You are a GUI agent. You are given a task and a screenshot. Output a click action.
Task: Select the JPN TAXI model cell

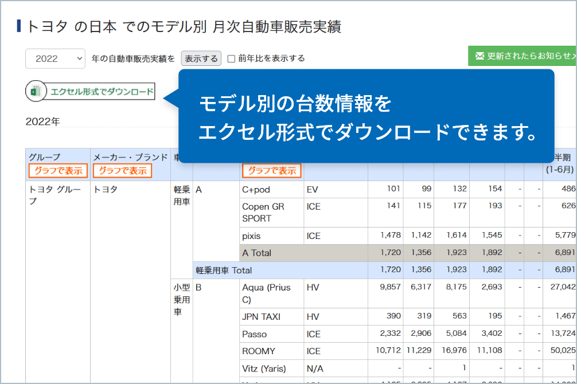pos(271,317)
